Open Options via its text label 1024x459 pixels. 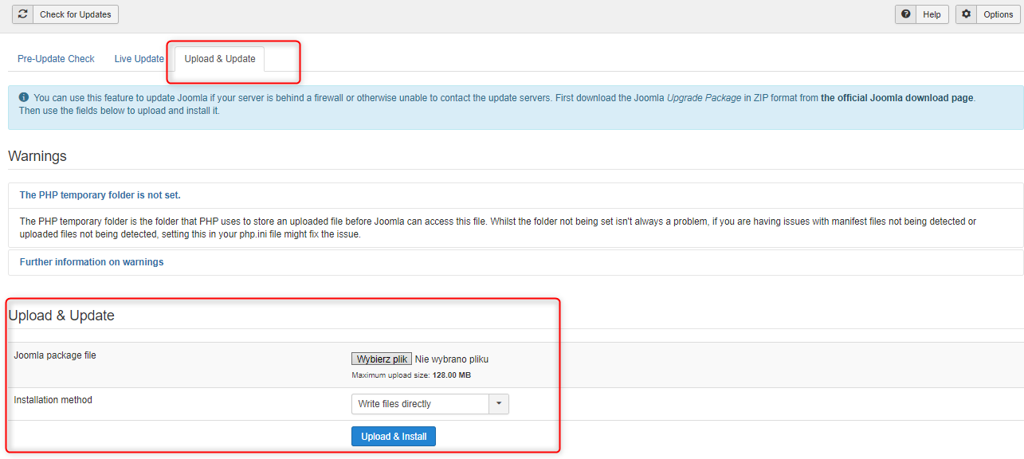click(x=998, y=14)
